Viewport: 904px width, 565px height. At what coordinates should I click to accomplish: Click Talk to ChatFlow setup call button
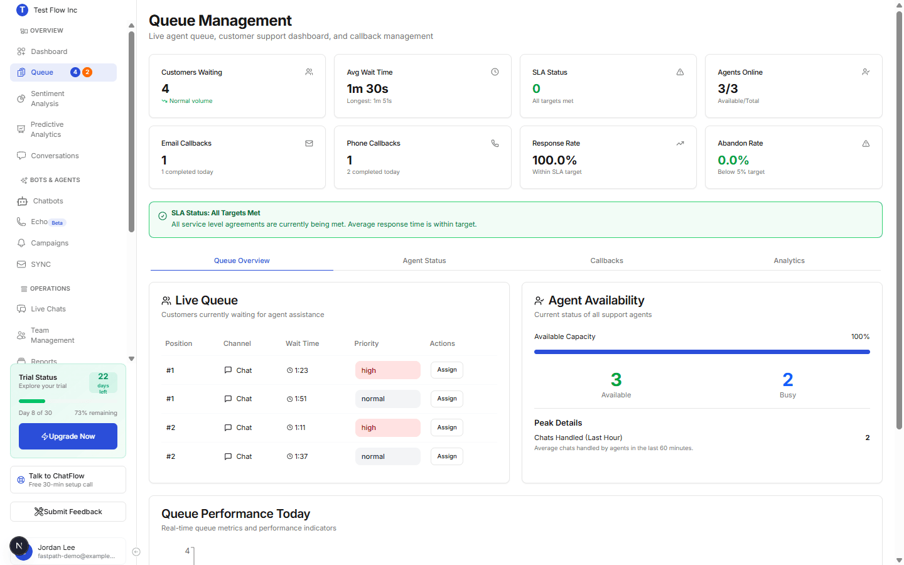pyautogui.click(x=68, y=480)
